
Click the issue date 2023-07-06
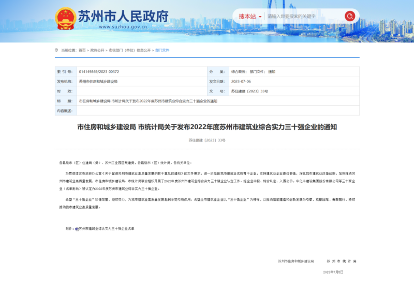click(x=241, y=82)
